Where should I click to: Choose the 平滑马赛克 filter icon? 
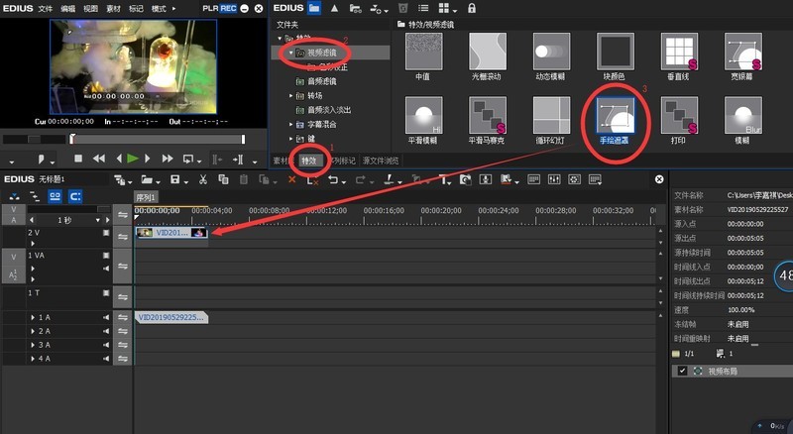point(487,121)
